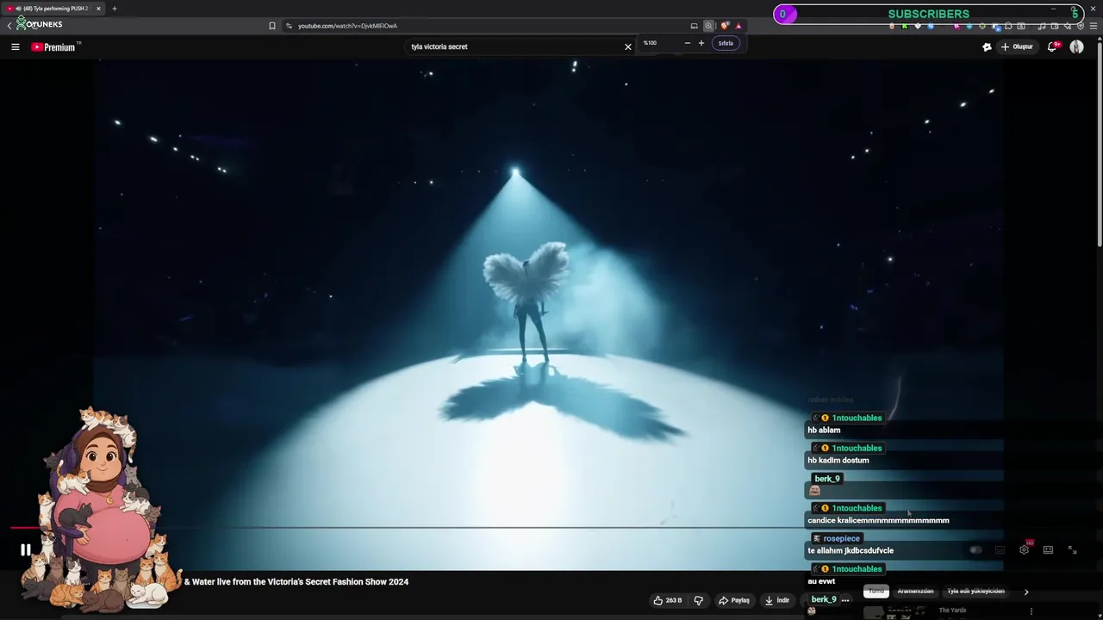The image size is (1103, 620).
Task: Clear the search box with X
Action: (628, 46)
